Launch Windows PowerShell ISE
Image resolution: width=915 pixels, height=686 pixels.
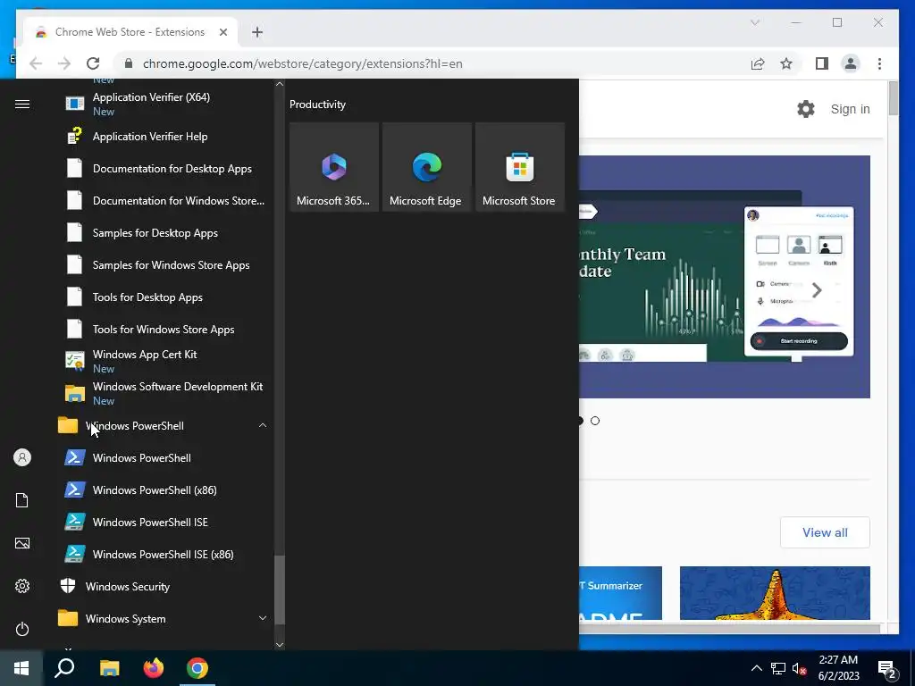click(x=165, y=522)
